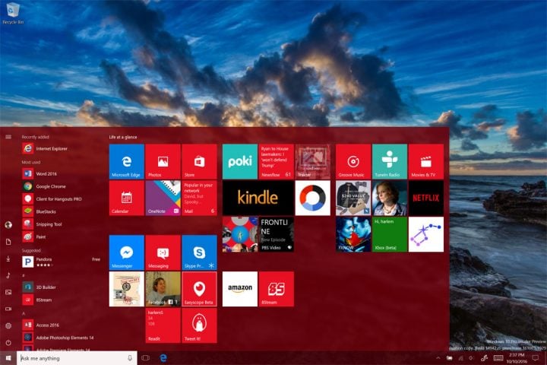Open Access 2016 from app list
Viewport: 547px width, 365px height.
pyautogui.click(x=62, y=325)
